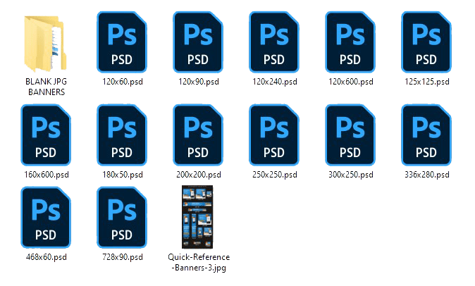Select the 125x125.psd PSD icon
This screenshot has width=475, height=286.
pos(426,42)
